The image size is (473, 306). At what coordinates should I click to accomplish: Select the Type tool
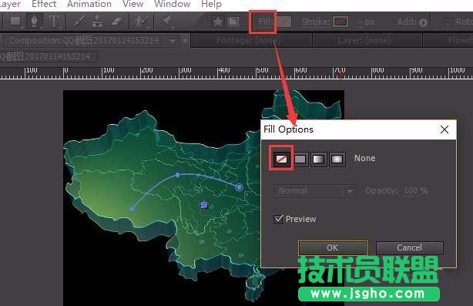[x=54, y=22]
